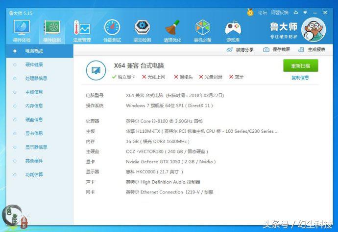338x232 pixels.
Task: Click the 16 GB DDR3 1600MHz memory value
Action: coord(158,141)
